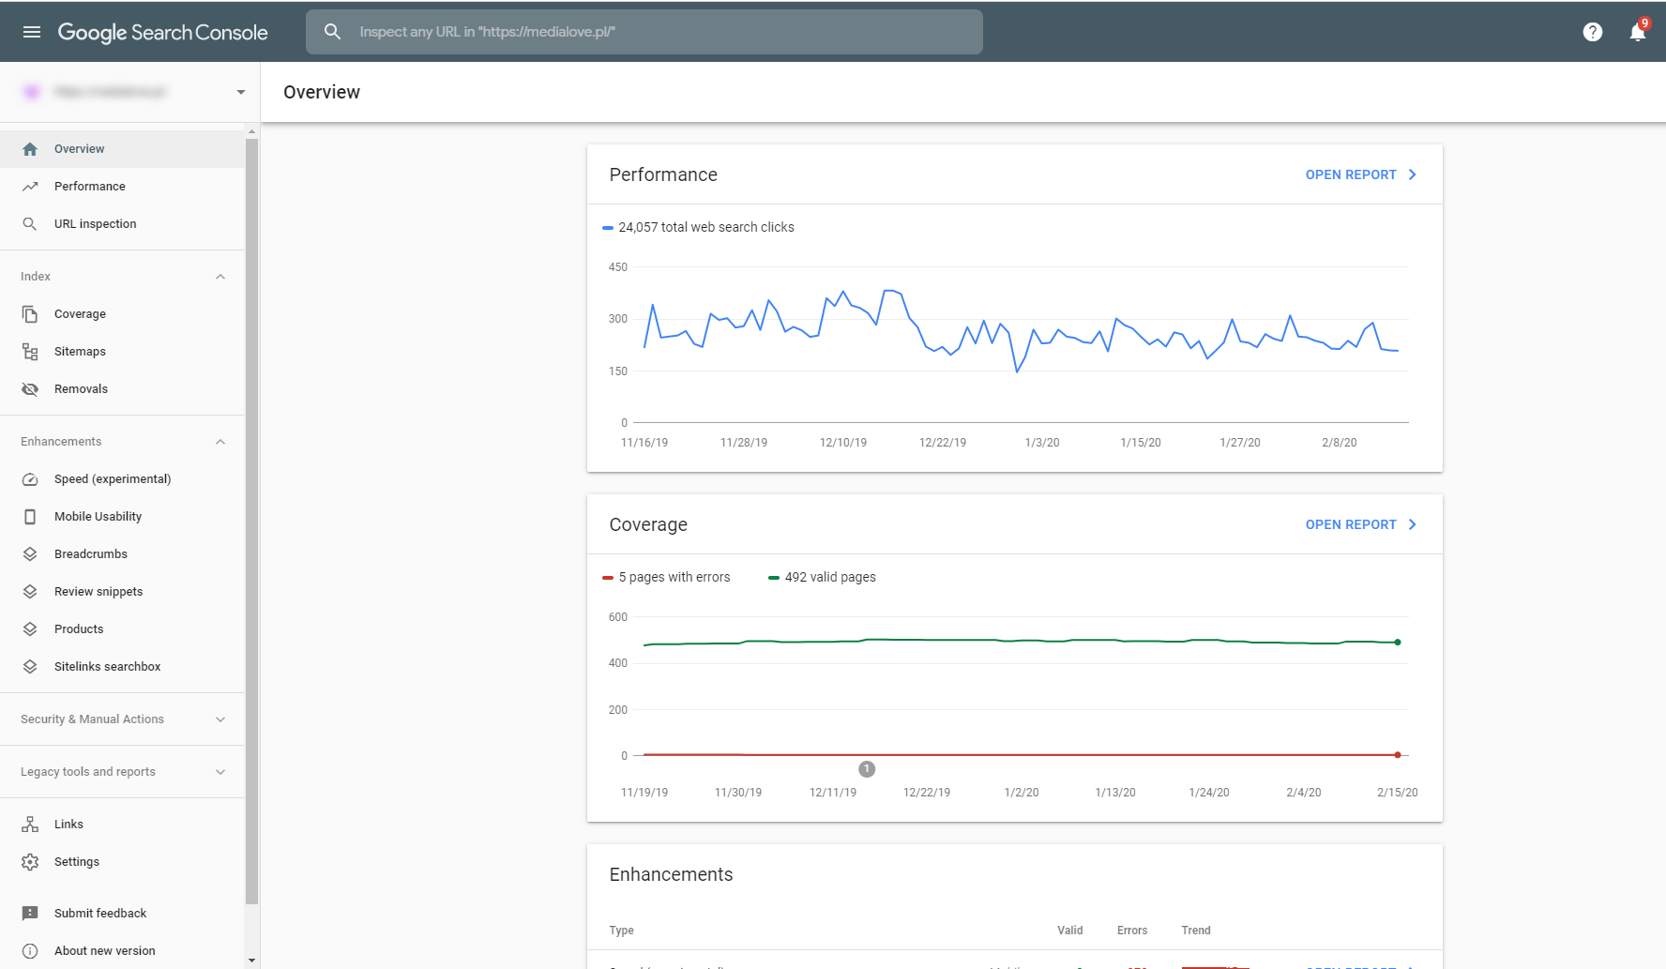Click the help question mark icon
The image size is (1666, 969).
point(1592,32)
